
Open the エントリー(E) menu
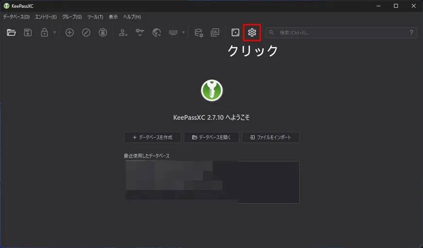pos(46,17)
